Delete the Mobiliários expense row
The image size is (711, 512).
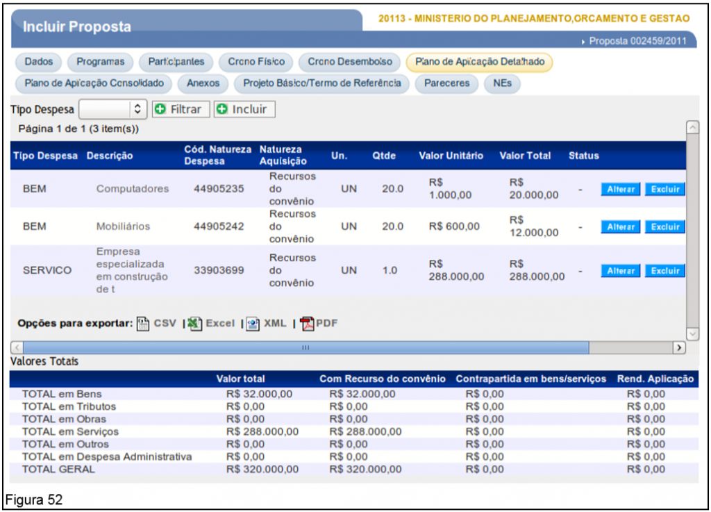665,226
